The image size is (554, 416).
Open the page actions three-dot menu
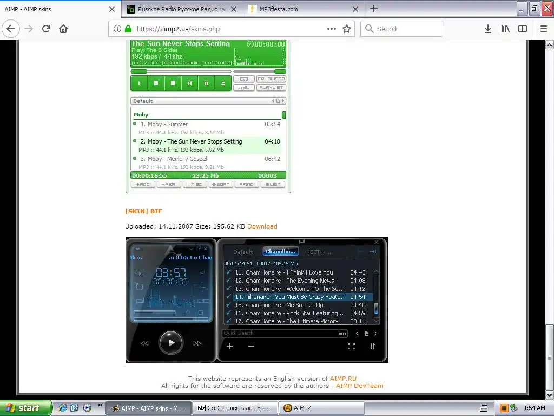332,29
